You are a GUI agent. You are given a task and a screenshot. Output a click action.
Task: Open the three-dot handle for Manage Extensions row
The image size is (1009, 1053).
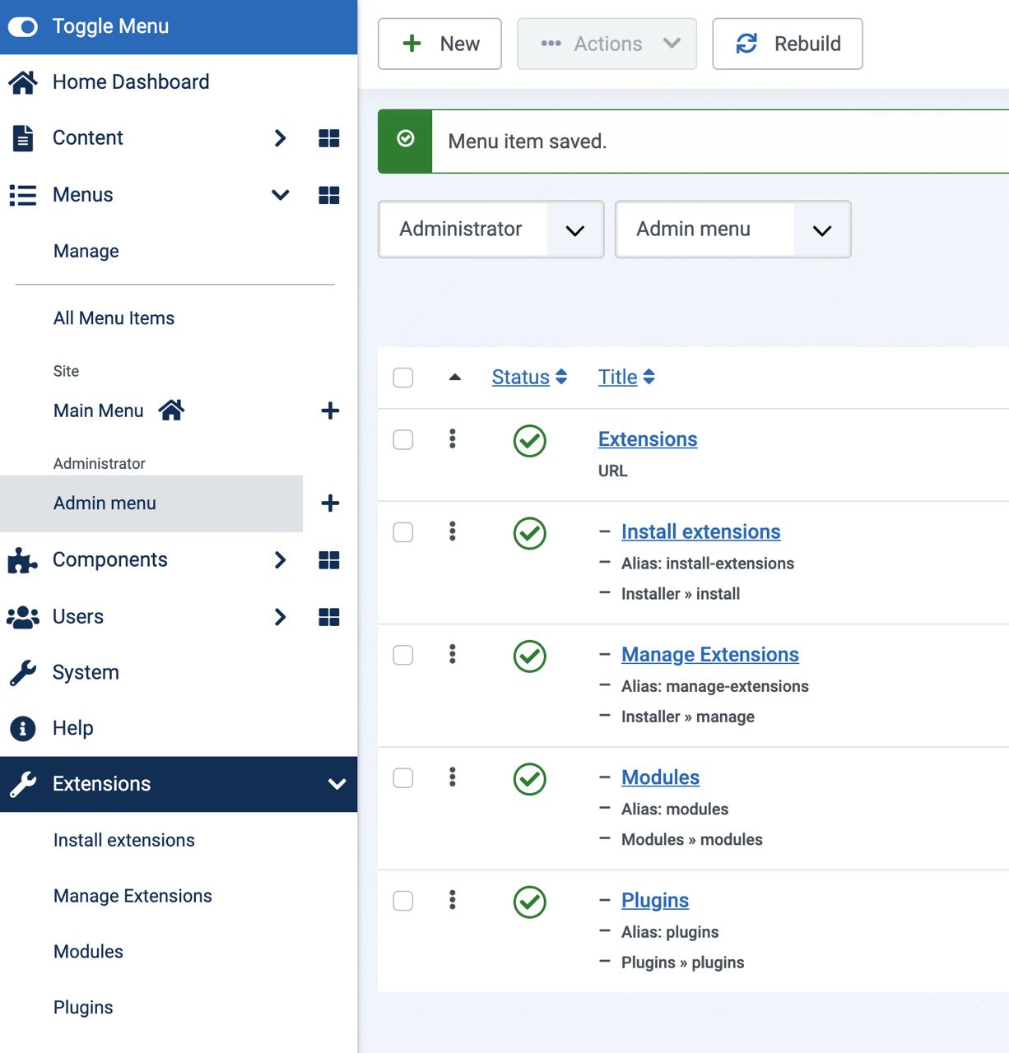[453, 654]
